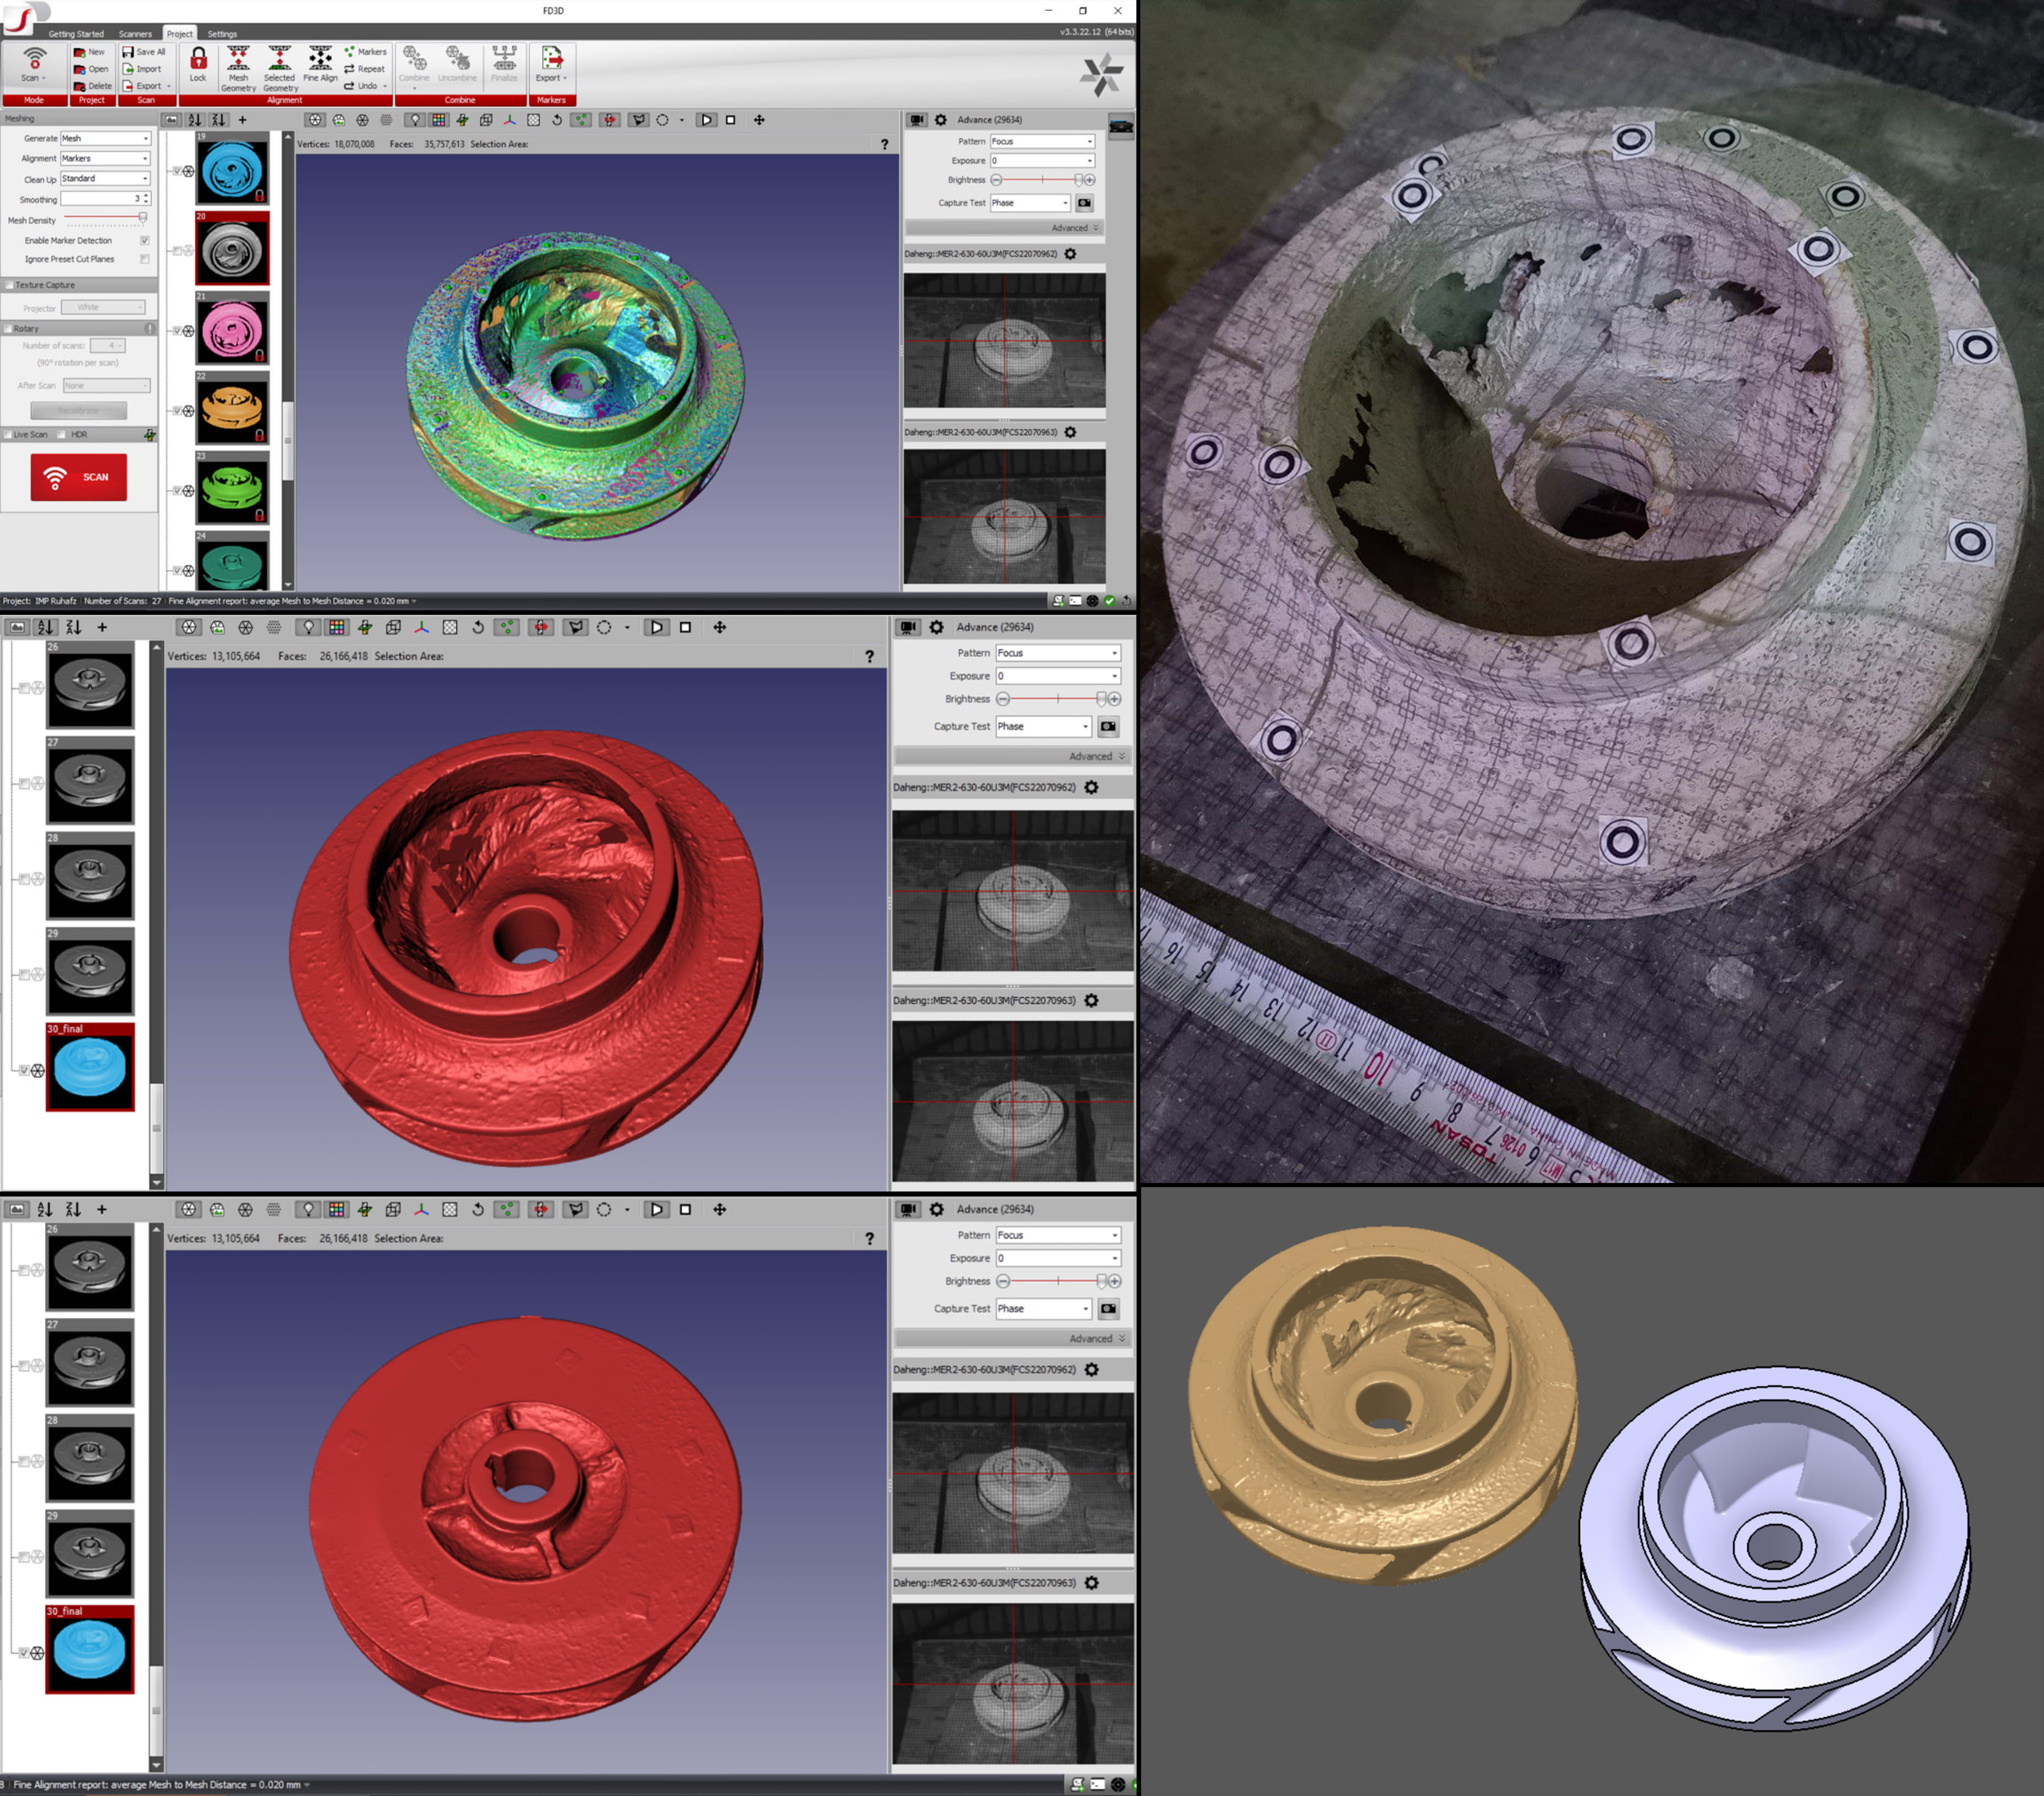
Task: Toggle the light bulb icon in the top window toolbar
Action: click(415, 120)
